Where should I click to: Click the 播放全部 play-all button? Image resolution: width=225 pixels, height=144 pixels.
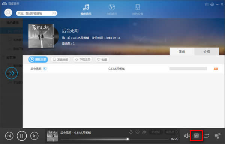38,59
